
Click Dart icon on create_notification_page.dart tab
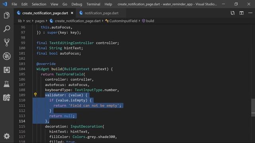pyautogui.click(x=19, y=13)
